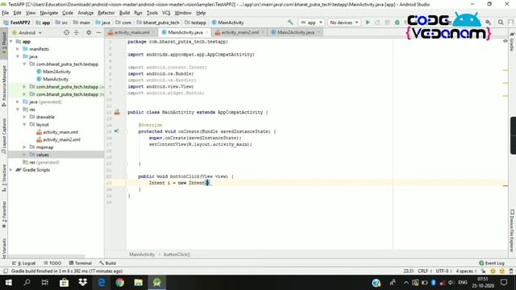516x290 pixels.
Task: Collapse the java folder
Action: pos(18,56)
